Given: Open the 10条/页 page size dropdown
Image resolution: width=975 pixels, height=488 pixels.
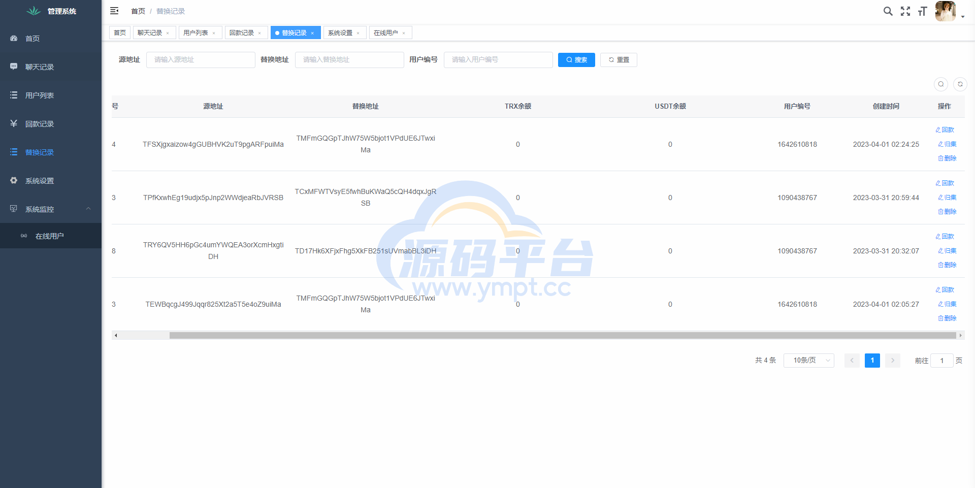Looking at the screenshot, I should (x=808, y=361).
